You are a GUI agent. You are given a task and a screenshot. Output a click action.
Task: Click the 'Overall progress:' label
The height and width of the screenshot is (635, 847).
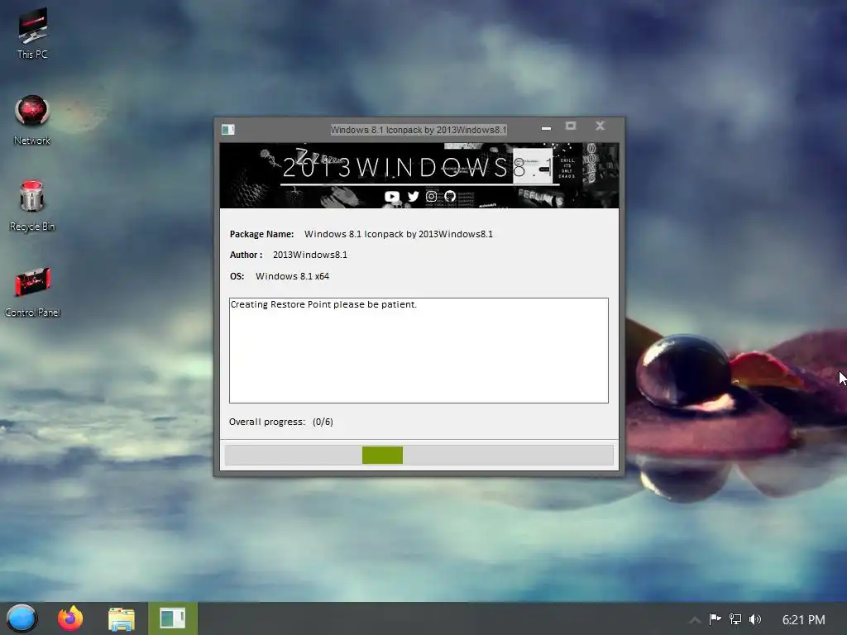[x=267, y=422]
